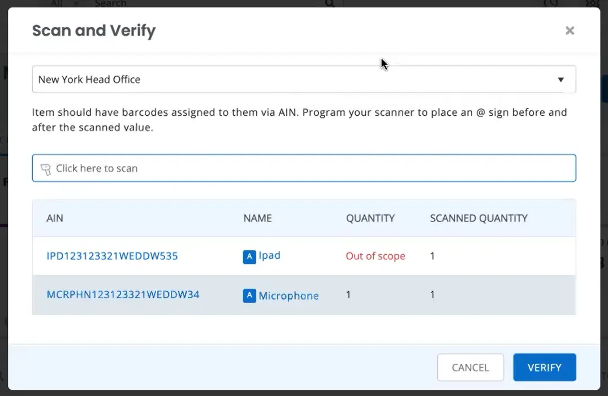This screenshot has width=608, height=396.
Task: Click the asset icon beside Microphone
Action: coord(249,295)
